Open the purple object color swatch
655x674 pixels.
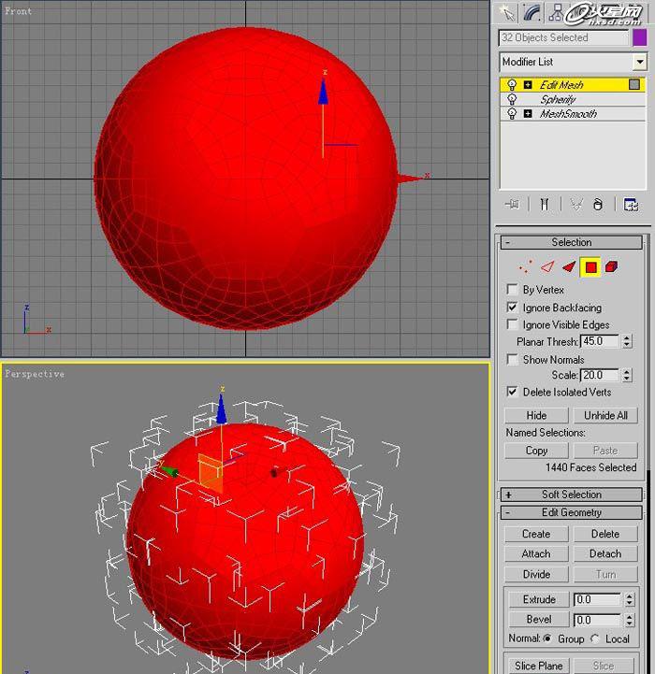639,37
